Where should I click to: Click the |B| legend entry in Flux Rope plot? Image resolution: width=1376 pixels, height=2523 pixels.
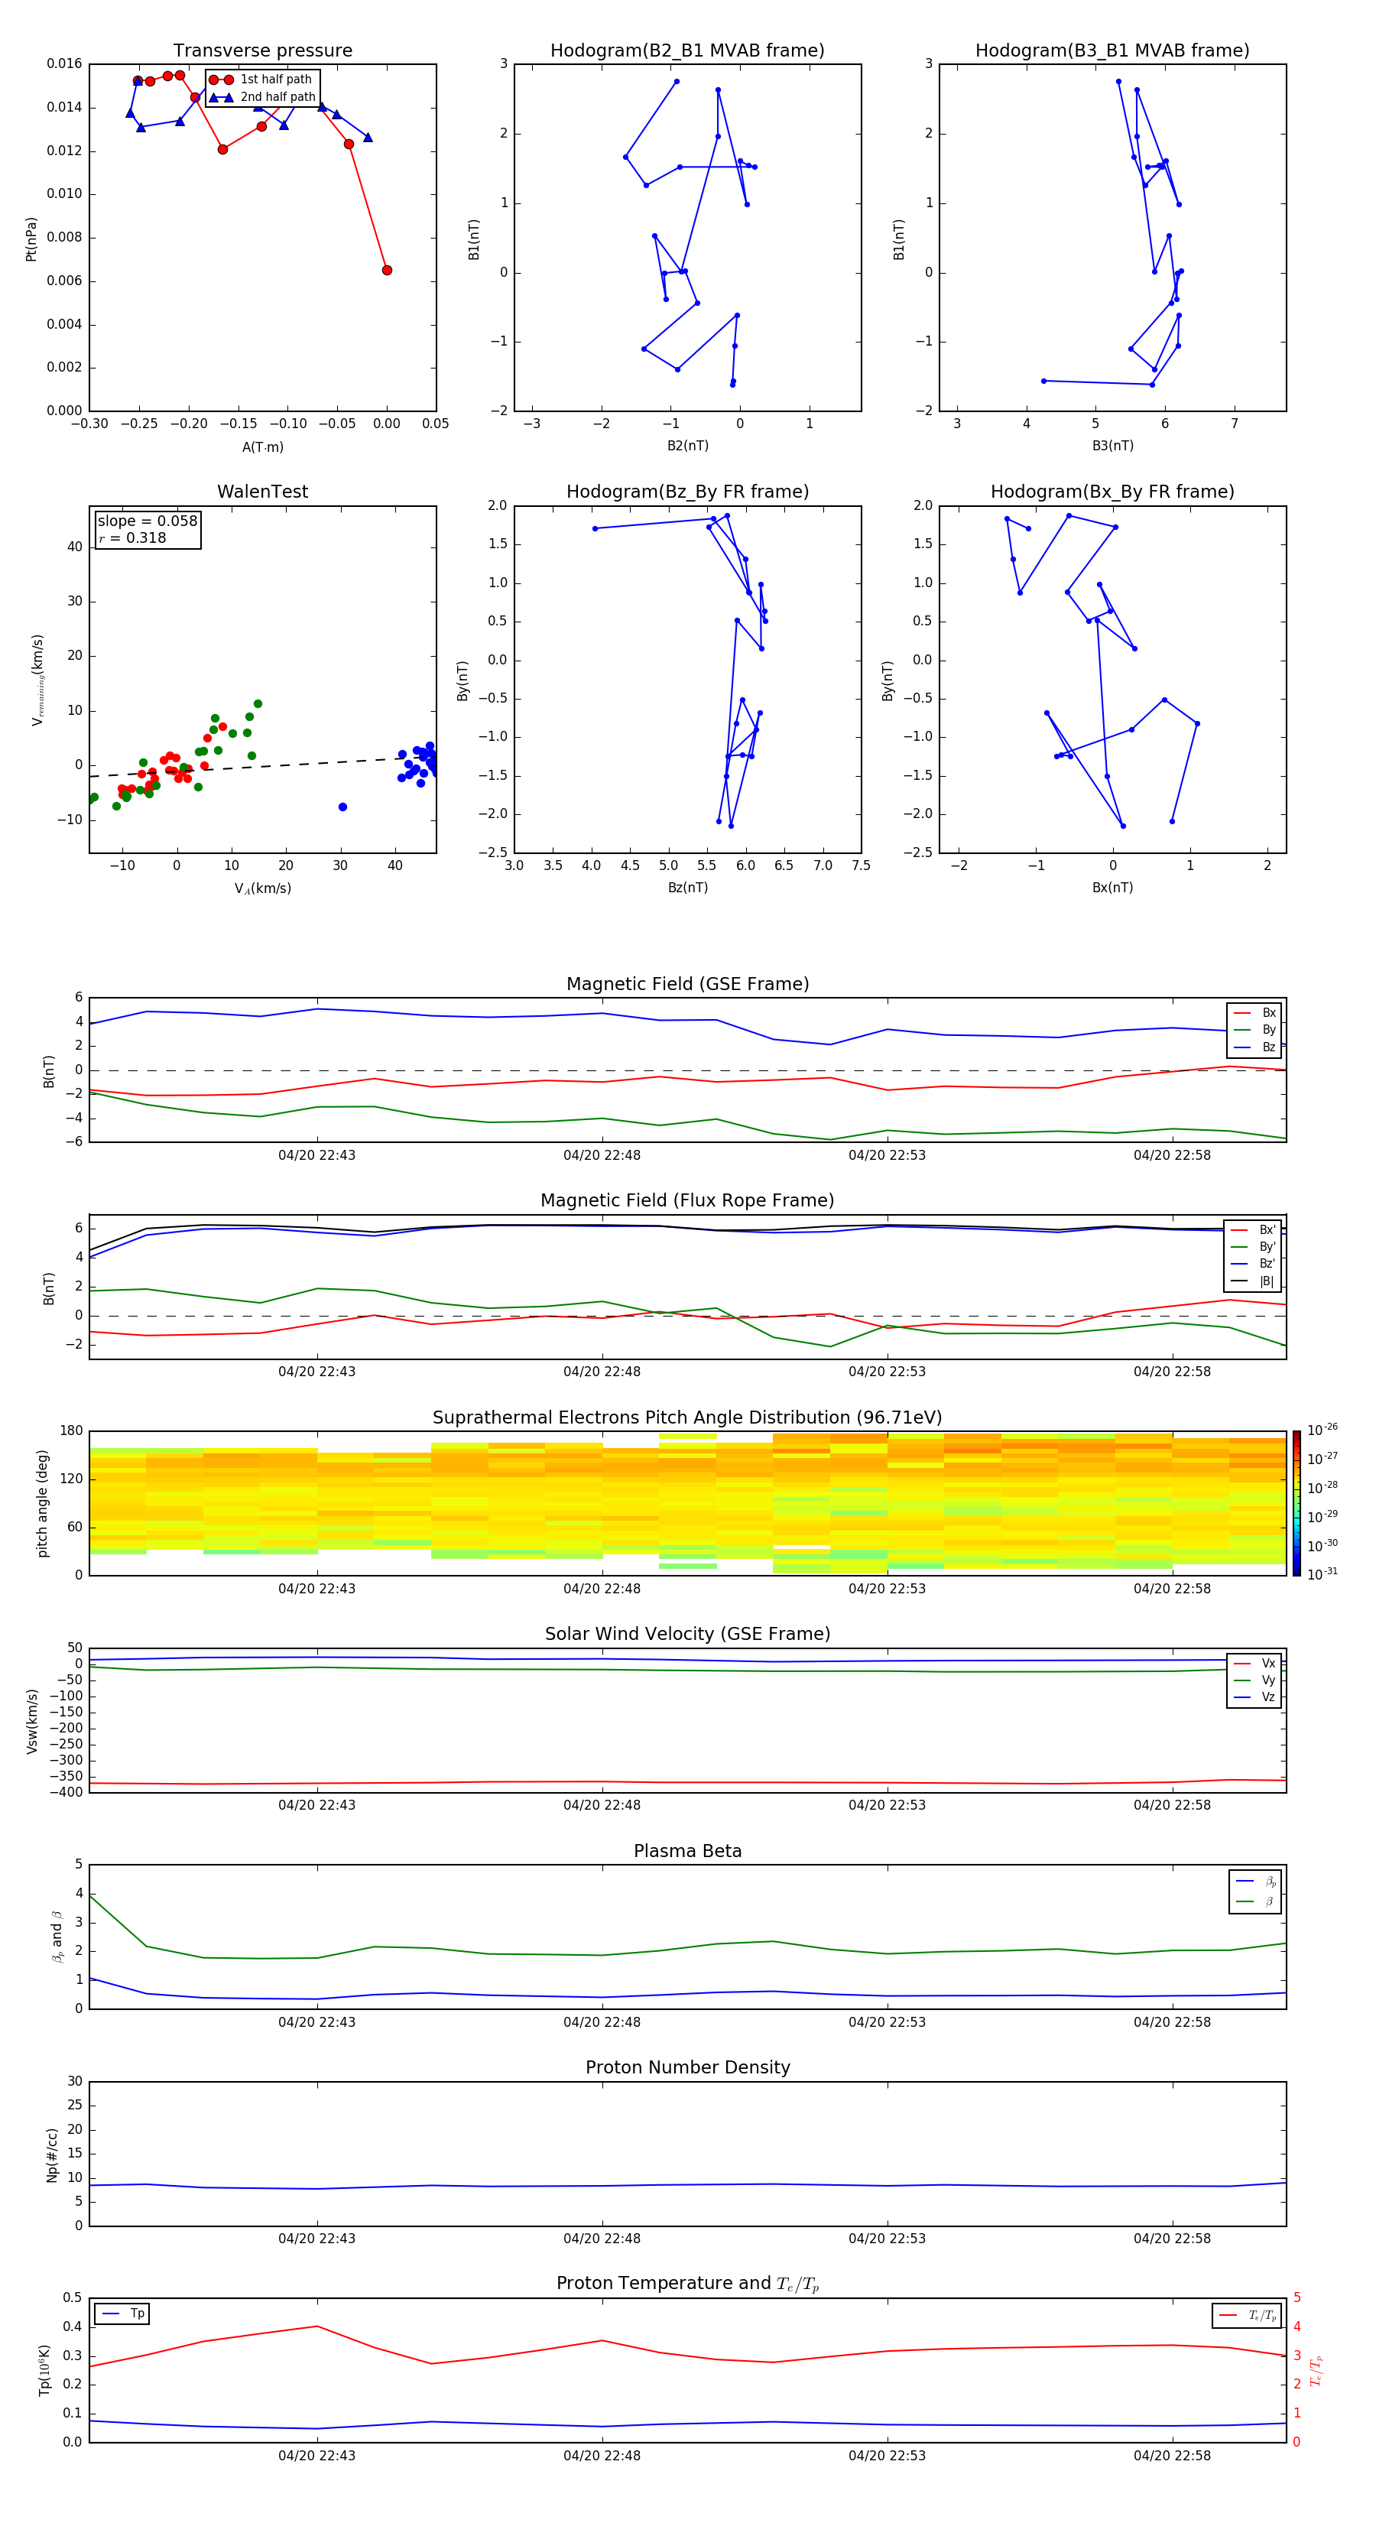(x=1253, y=1281)
